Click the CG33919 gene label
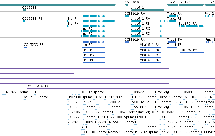 132,2
